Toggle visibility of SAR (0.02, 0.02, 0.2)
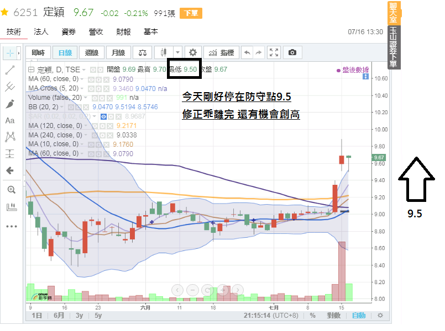 [104, 116]
